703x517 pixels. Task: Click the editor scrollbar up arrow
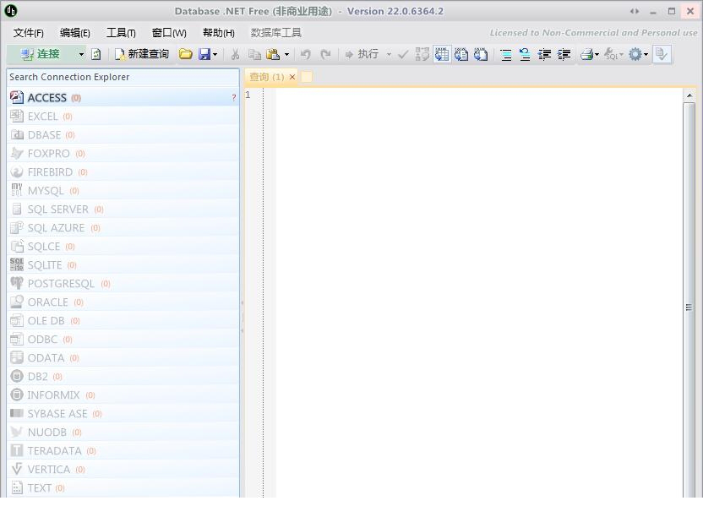(x=689, y=95)
